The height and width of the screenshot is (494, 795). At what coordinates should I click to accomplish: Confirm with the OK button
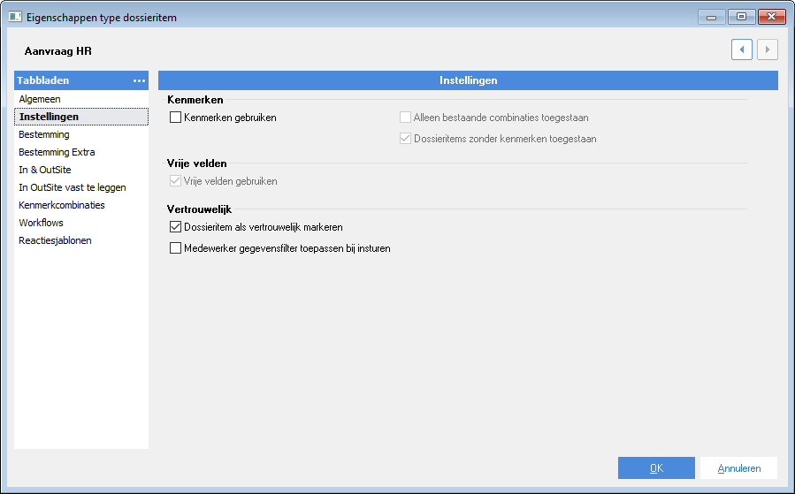pyautogui.click(x=656, y=468)
